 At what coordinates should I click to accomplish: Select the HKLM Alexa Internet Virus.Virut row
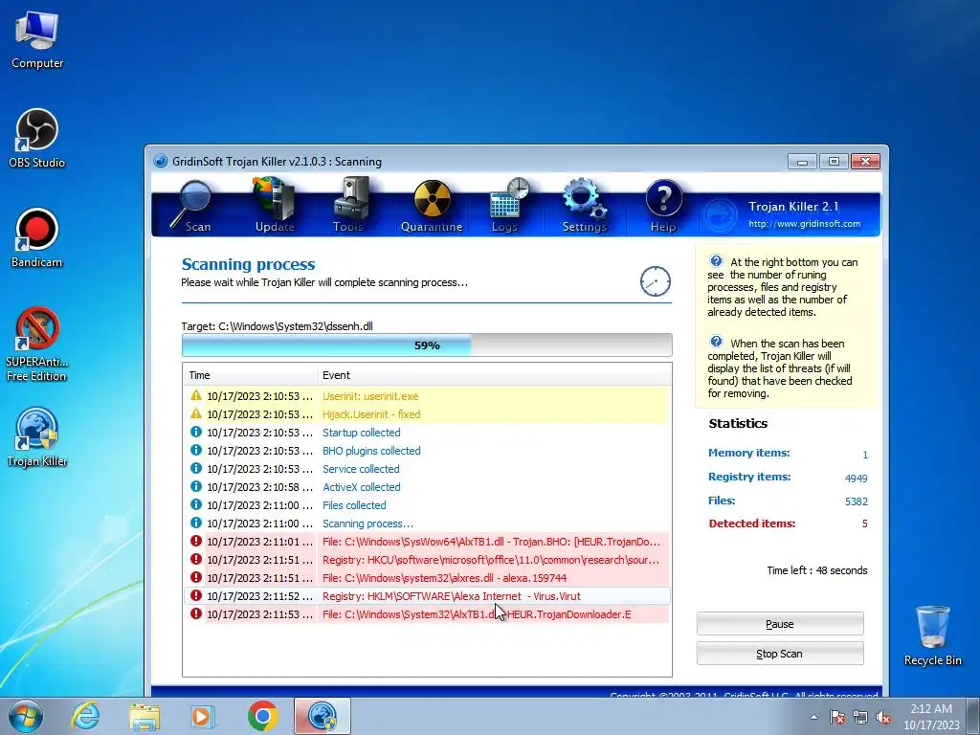point(427,595)
